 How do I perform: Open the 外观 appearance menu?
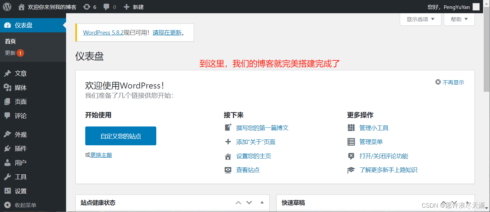(x=33, y=134)
